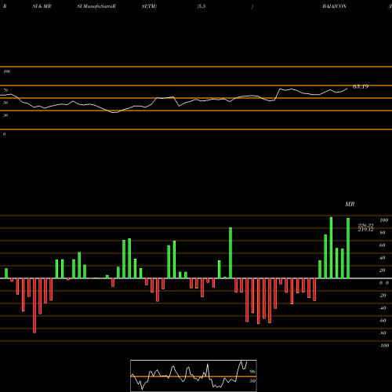392x392 pixels.
Task: Select the RSI axis label 100
Action: [7, 71]
